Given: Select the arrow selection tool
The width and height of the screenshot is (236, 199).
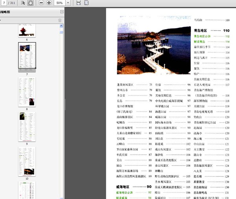Looking at the screenshot, I should pos(23,3).
